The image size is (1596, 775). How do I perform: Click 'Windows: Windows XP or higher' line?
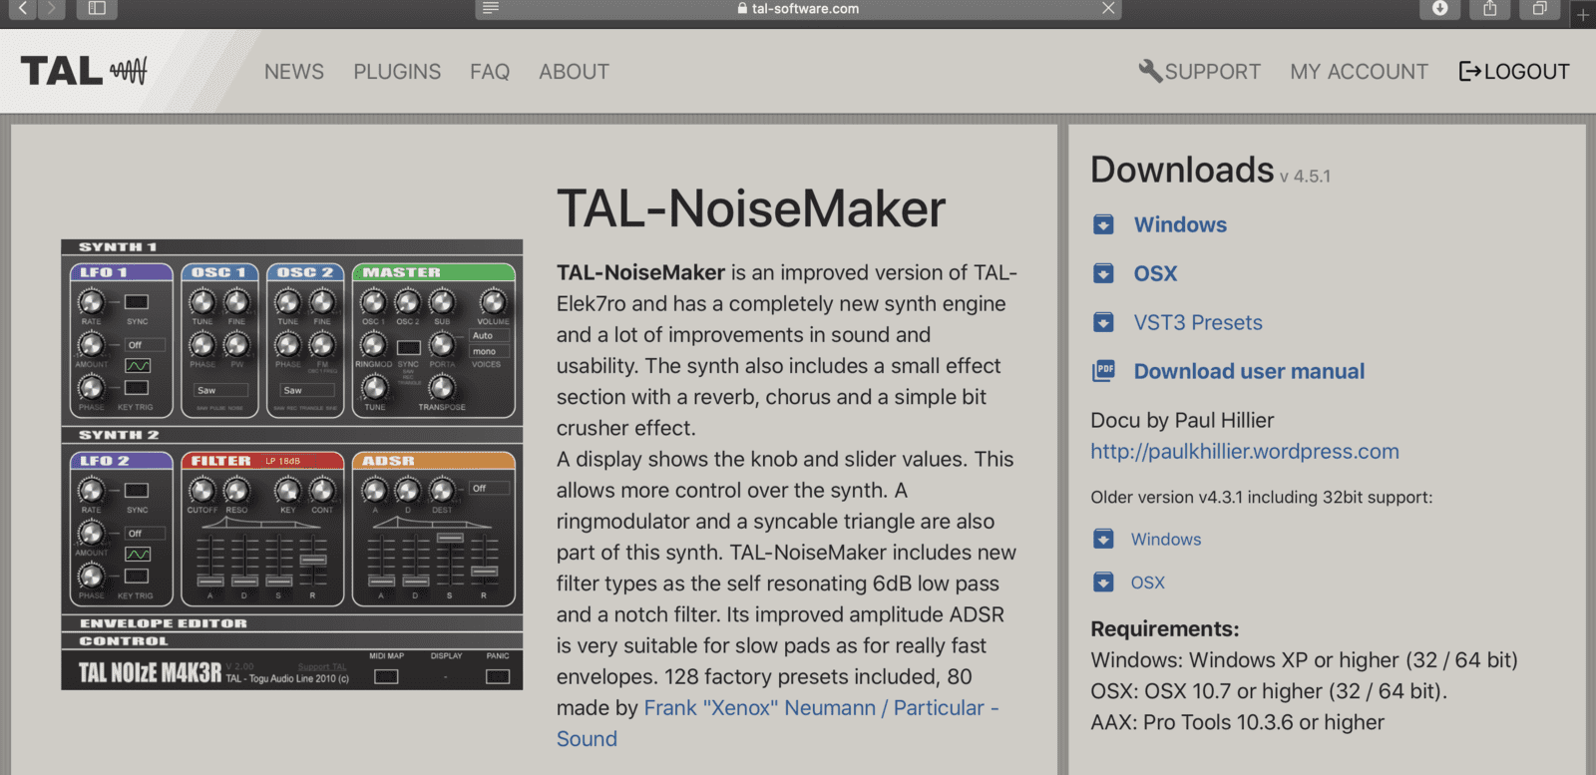pos(1304,660)
